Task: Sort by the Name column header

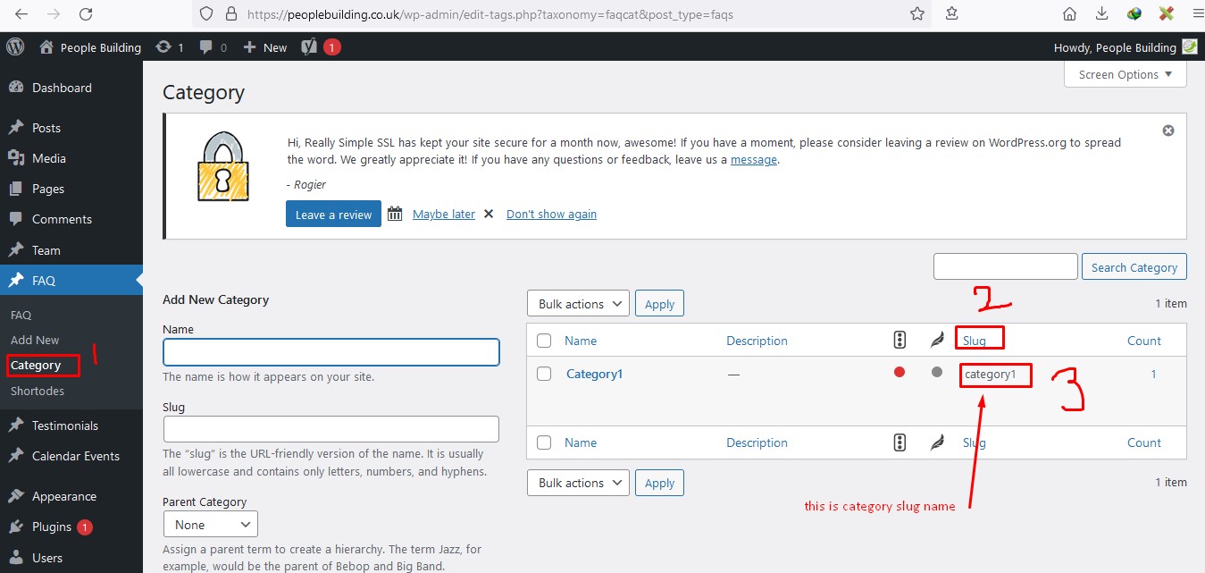Action: 581,341
